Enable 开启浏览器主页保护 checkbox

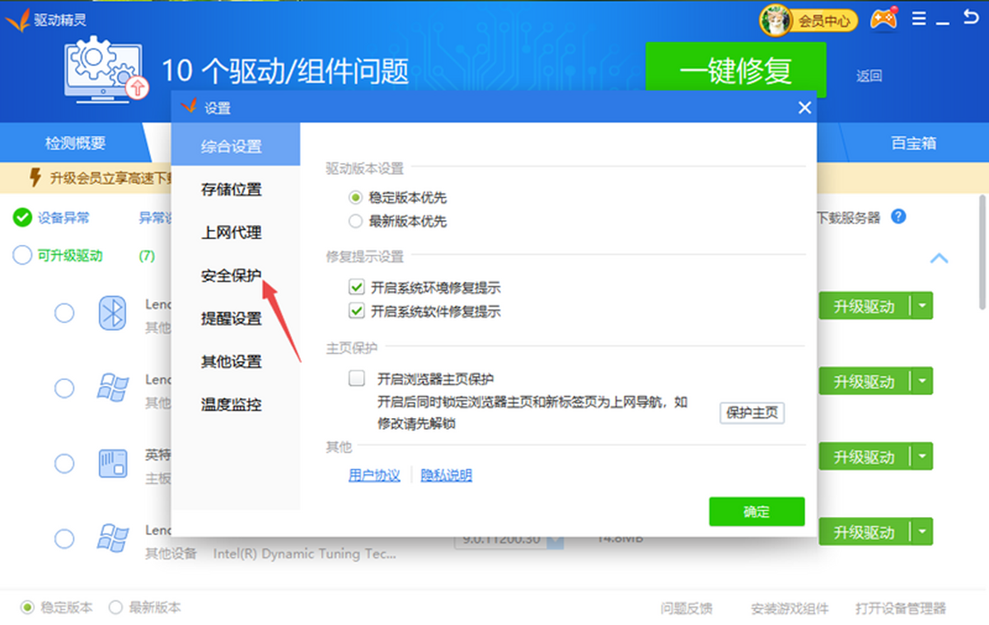[357, 378]
